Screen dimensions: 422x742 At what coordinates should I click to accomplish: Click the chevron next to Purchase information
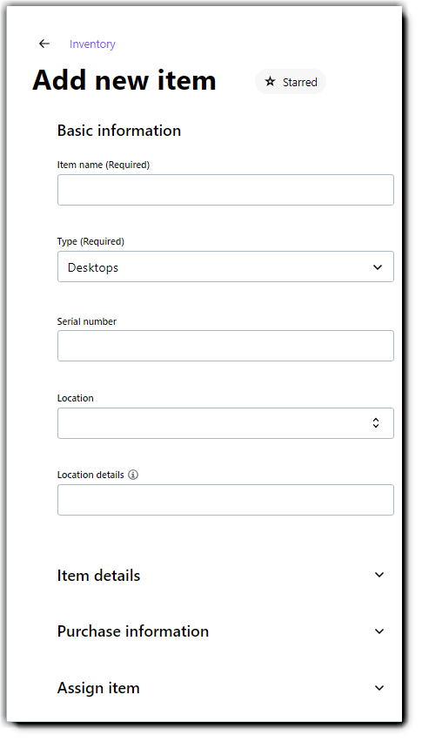(x=379, y=631)
